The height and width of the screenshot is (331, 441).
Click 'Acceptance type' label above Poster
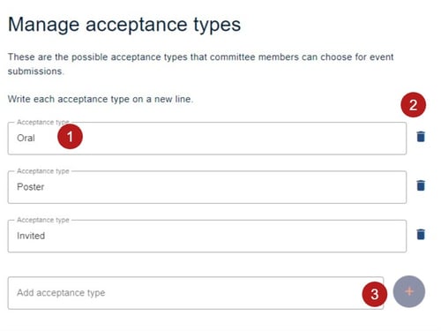coord(43,171)
